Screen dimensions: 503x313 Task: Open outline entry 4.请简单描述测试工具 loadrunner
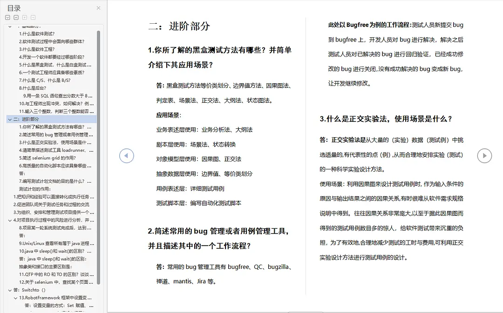[x=56, y=150]
